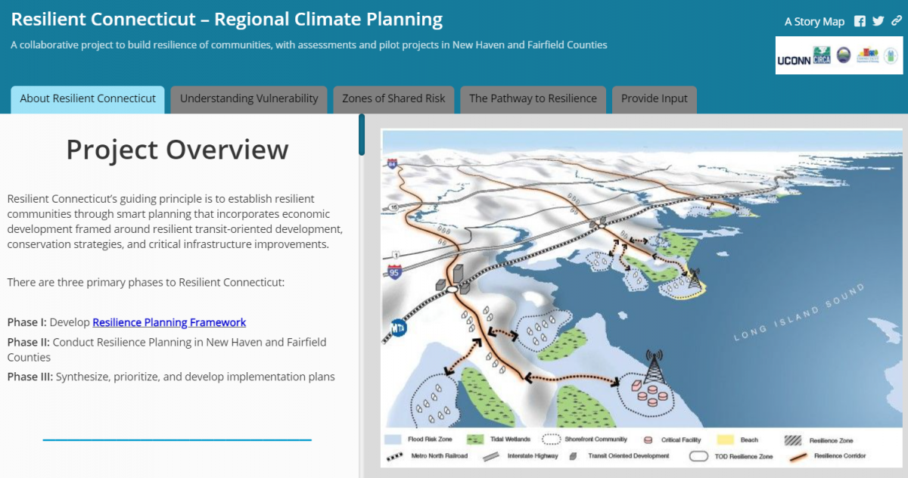Click the Flood Risk Zone legend swatch
This screenshot has width=908, height=478.
pyautogui.click(x=393, y=439)
